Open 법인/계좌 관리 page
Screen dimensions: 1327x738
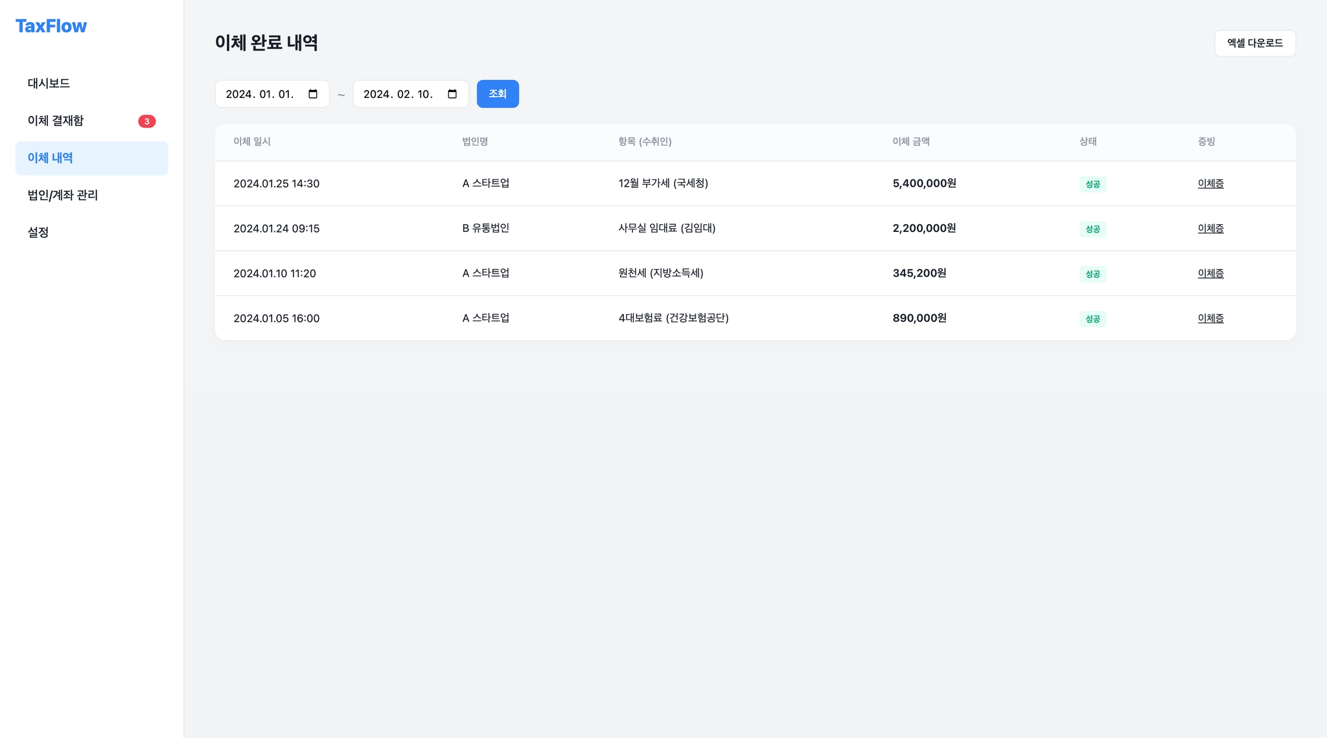click(x=63, y=195)
